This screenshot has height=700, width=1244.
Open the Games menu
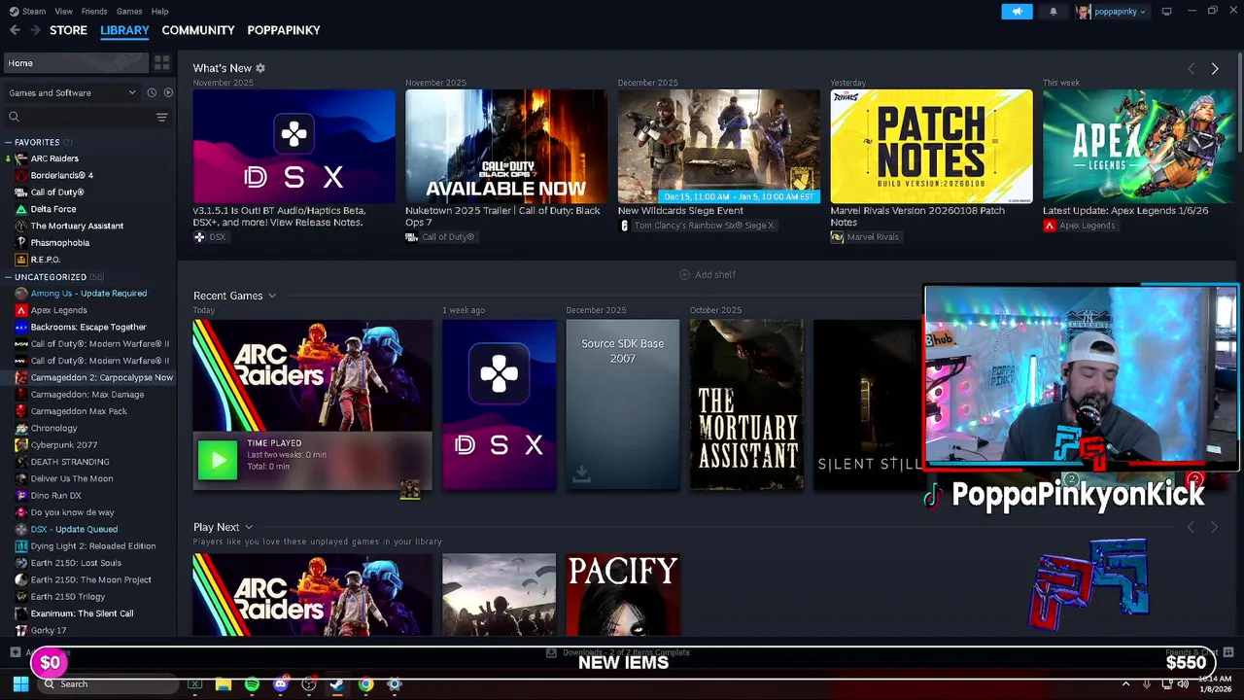coord(129,12)
